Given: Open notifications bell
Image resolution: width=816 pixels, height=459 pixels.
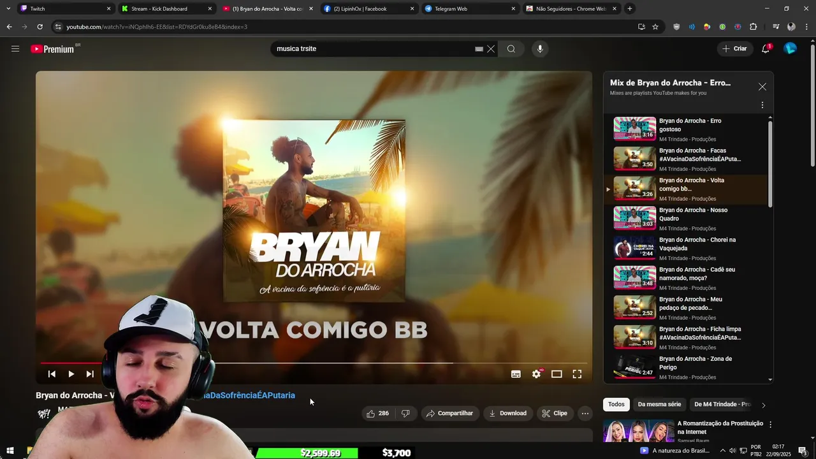Looking at the screenshot, I should (x=766, y=48).
